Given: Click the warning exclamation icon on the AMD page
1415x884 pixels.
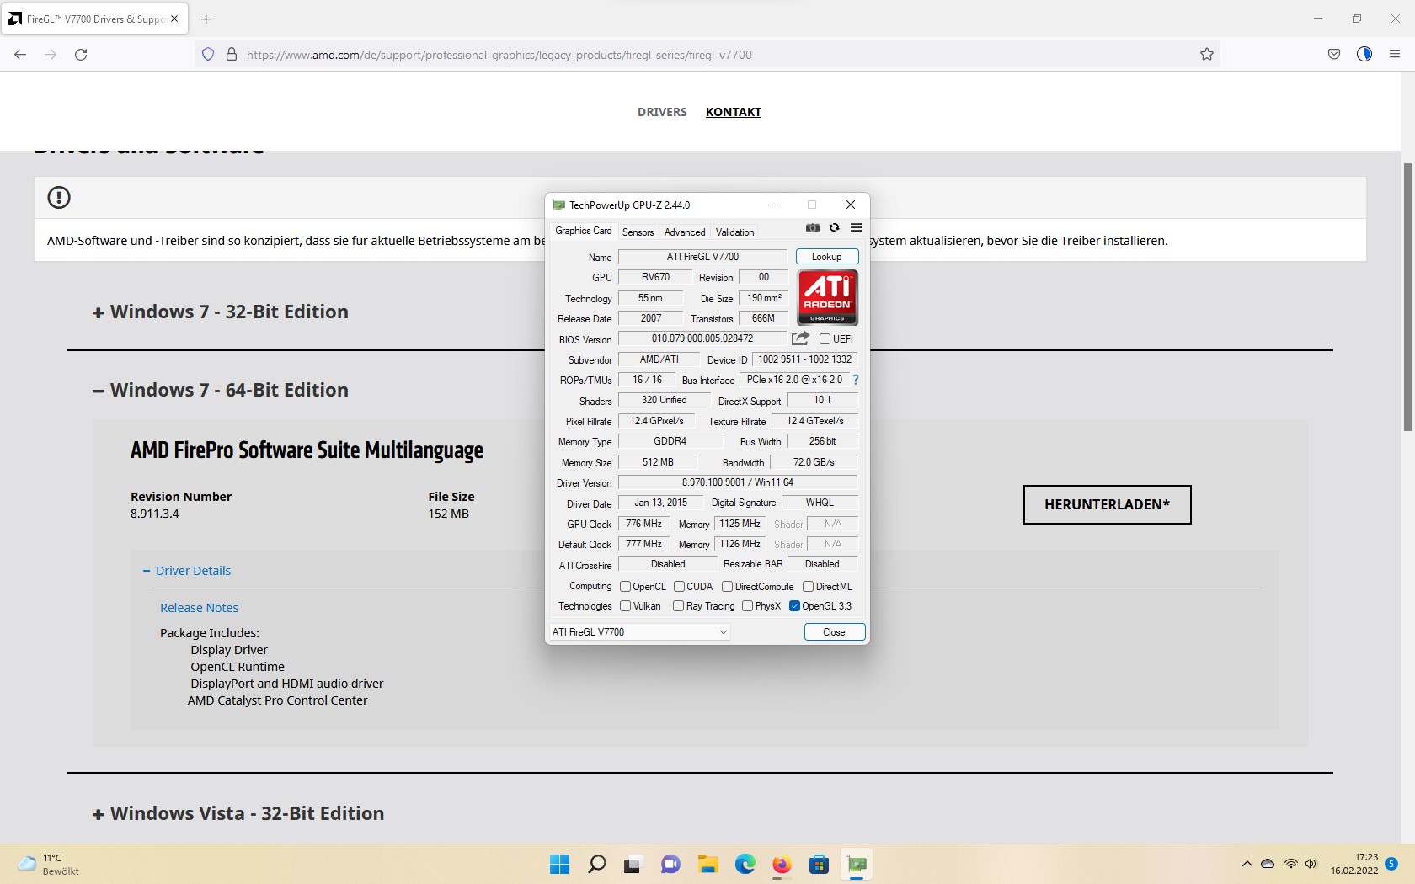Looking at the screenshot, I should (x=59, y=197).
